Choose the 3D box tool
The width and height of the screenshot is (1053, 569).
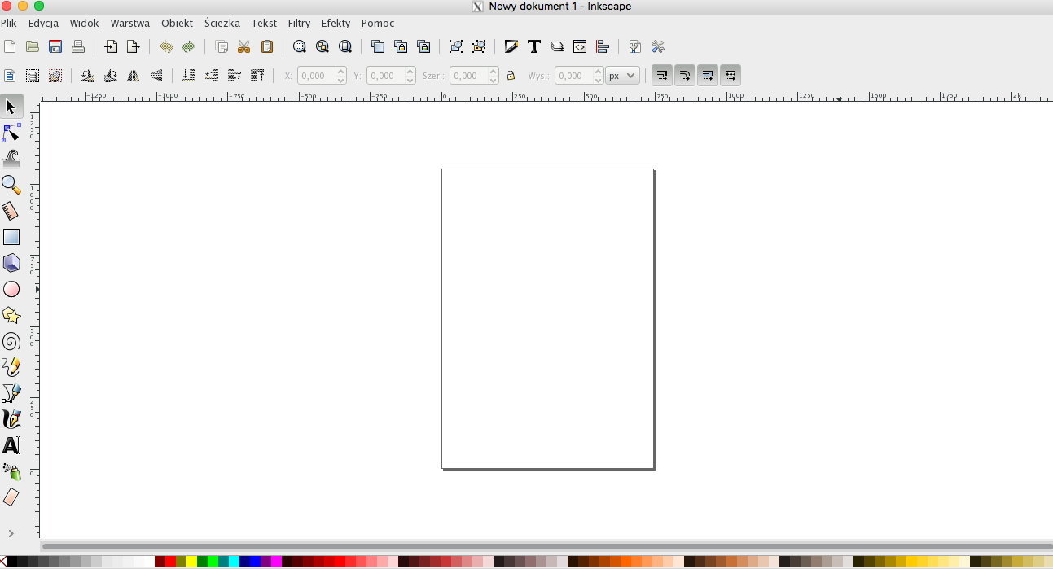11,263
